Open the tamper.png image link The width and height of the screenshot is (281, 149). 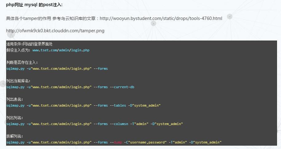[55, 31]
